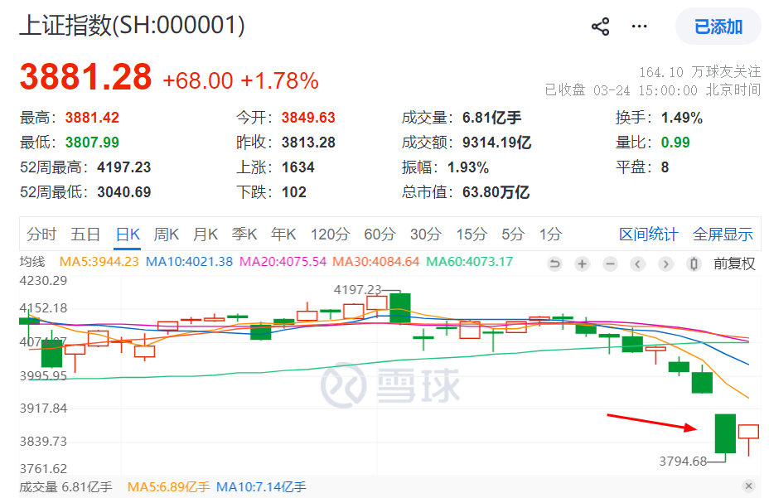This screenshot has width=769, height=498.
Task: Click the 最高 value 3881.42
Action: 92,118
